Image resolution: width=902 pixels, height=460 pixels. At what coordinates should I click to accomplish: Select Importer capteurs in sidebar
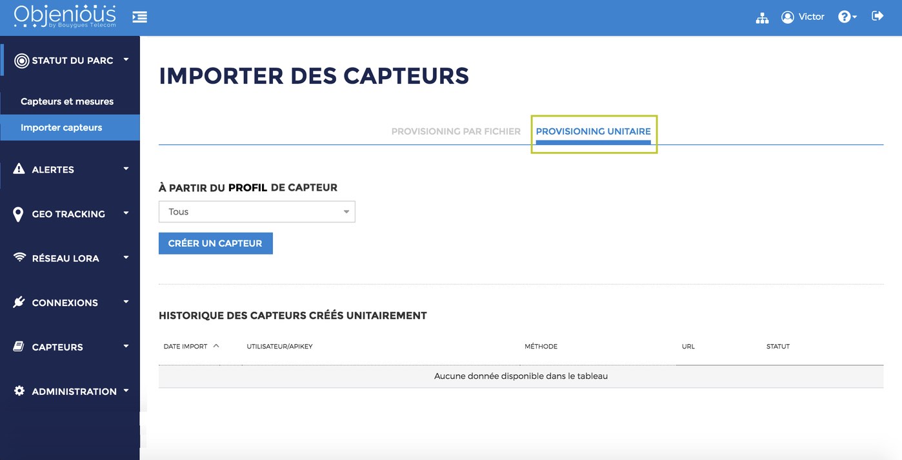61,128
